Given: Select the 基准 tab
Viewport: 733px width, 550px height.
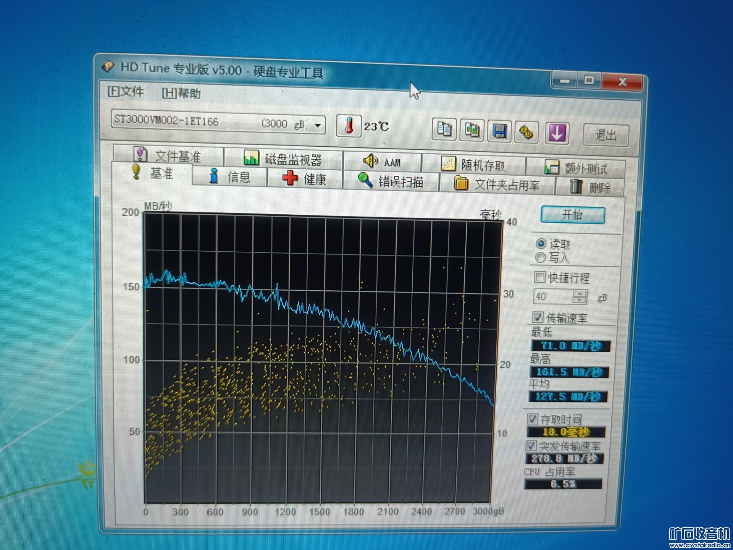Looking at the screenshot, I should [152, 173].
